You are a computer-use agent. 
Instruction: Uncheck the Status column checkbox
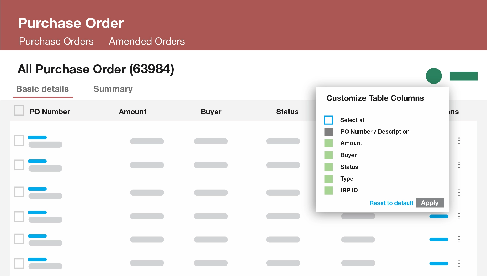(x=328, y=167)
